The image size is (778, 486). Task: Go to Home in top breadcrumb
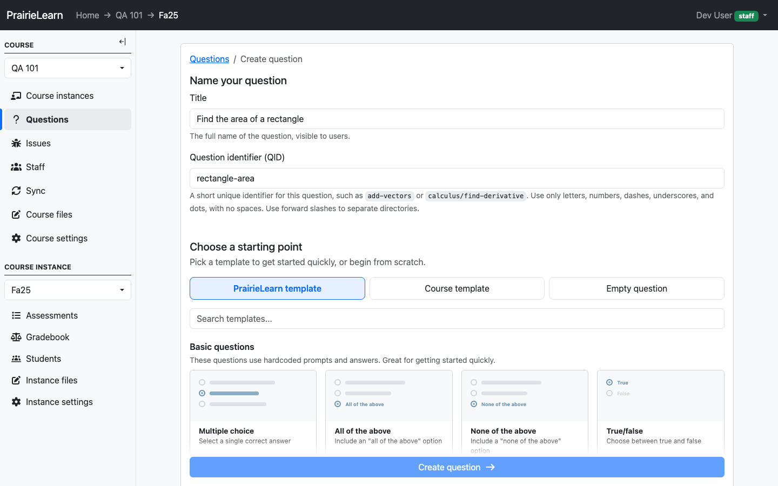tap(88, 15)
